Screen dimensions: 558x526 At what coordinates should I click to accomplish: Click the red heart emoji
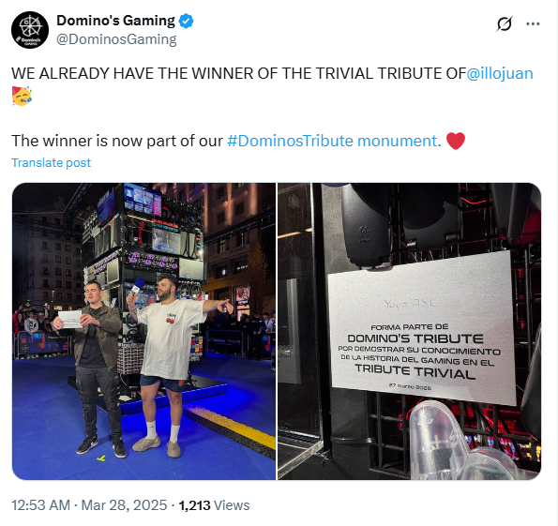coord(456,141)
